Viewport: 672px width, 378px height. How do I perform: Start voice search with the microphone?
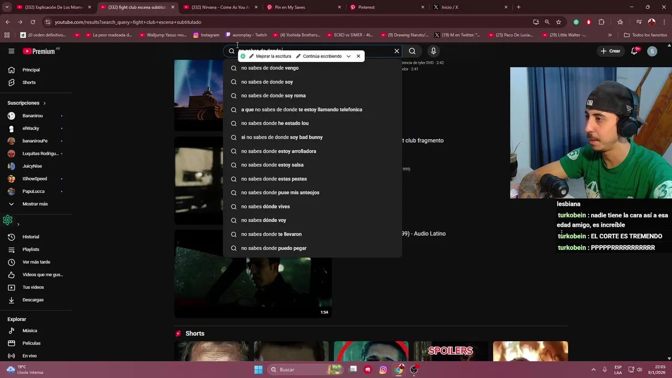click(x=433, y=51)
